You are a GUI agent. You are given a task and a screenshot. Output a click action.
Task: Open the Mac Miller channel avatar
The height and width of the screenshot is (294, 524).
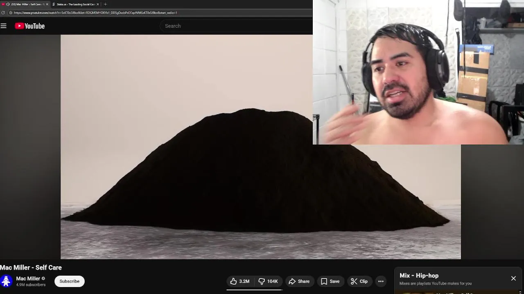click(6, 281)
